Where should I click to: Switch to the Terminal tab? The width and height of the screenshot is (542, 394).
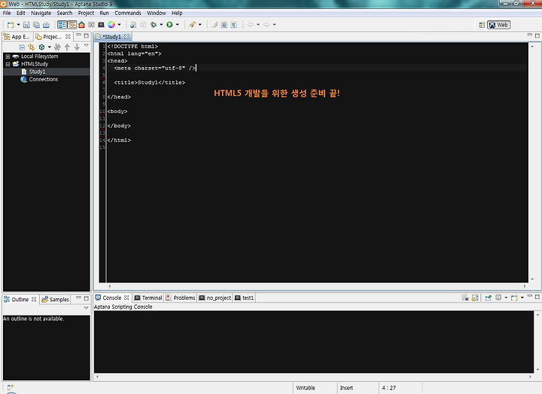click(x=148, y=298)
